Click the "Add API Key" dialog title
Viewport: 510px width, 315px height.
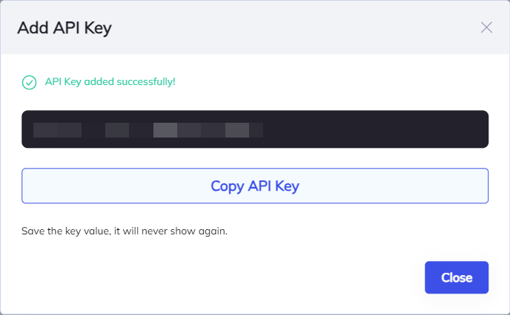pyautogui.click(x=64, y=28)
